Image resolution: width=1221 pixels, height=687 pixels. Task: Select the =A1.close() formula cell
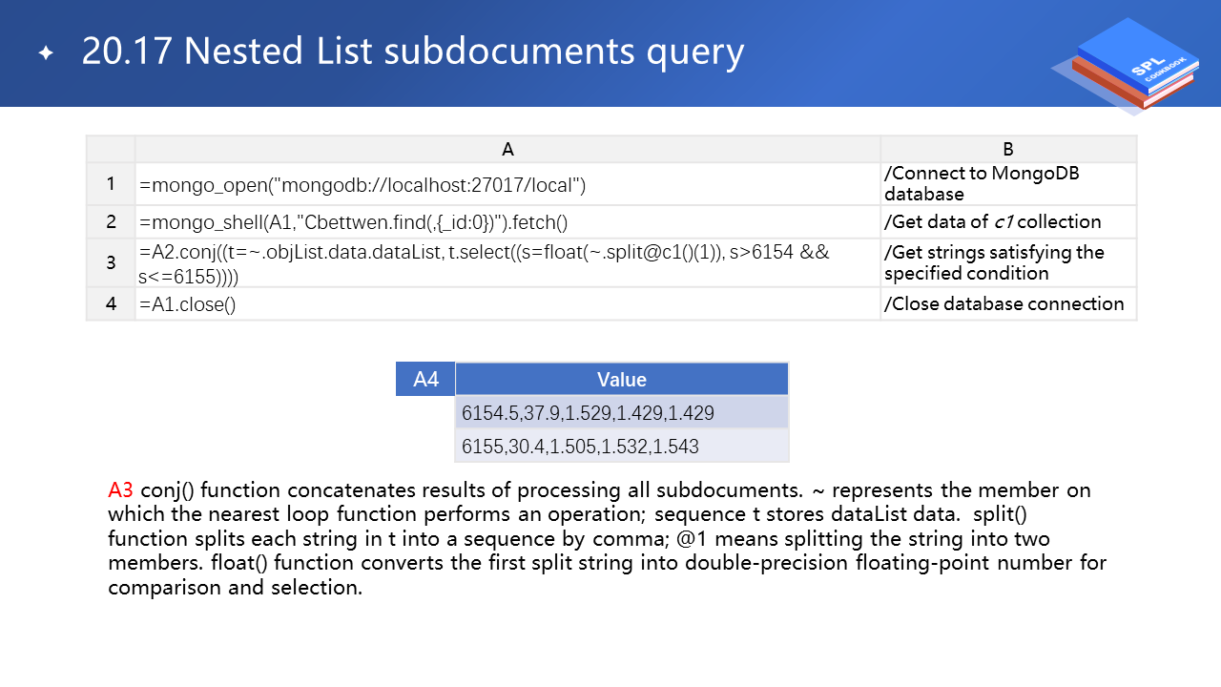188,304
